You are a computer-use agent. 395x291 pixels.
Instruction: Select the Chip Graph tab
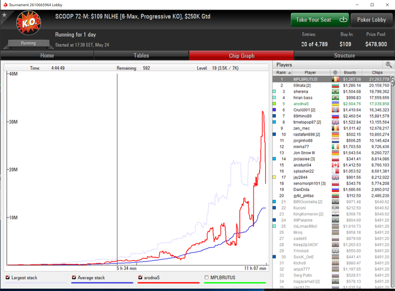tap(242, 55)
